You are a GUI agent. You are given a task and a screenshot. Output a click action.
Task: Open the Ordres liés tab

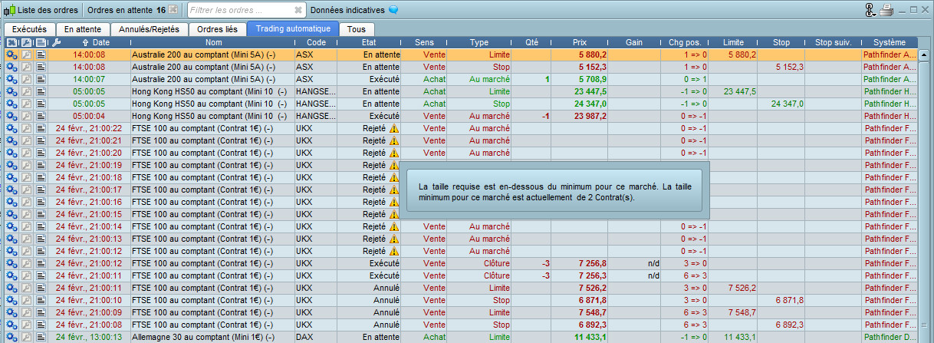click(217, 29)
